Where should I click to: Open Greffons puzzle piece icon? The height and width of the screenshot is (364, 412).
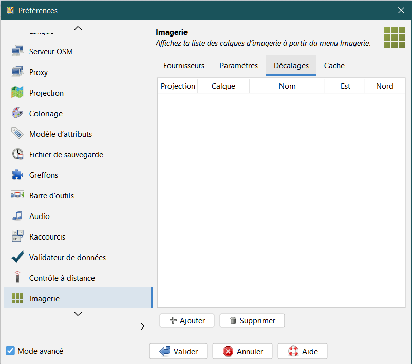tap(17, 175)
